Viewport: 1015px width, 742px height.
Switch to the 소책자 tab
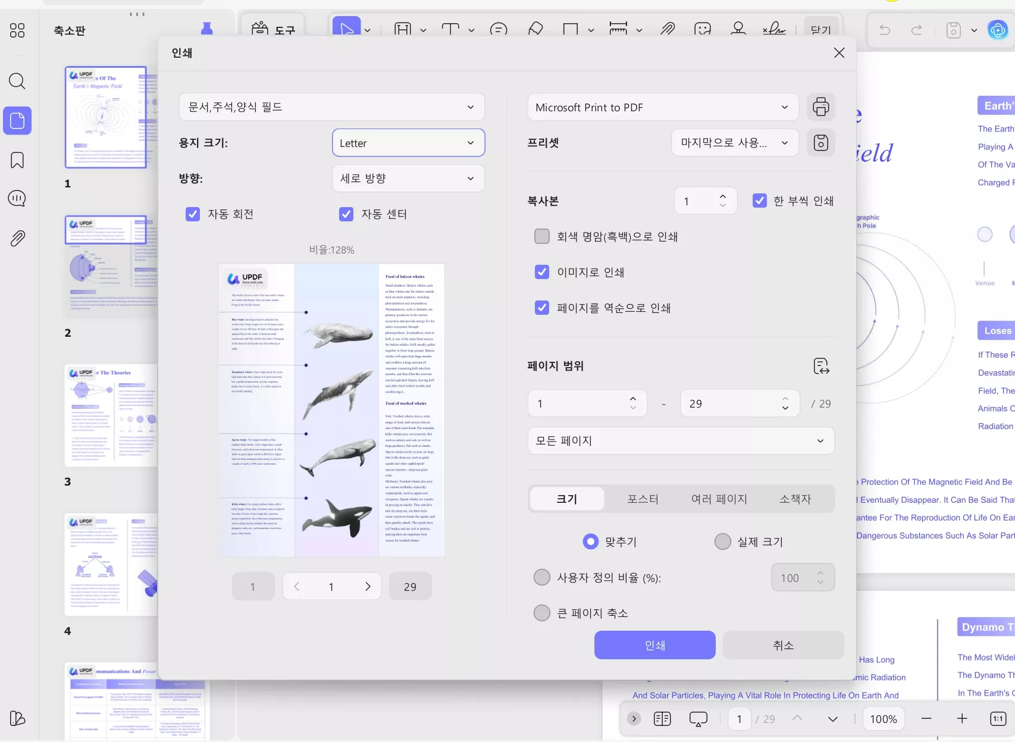pyautogui.click(x=795, y=499)
